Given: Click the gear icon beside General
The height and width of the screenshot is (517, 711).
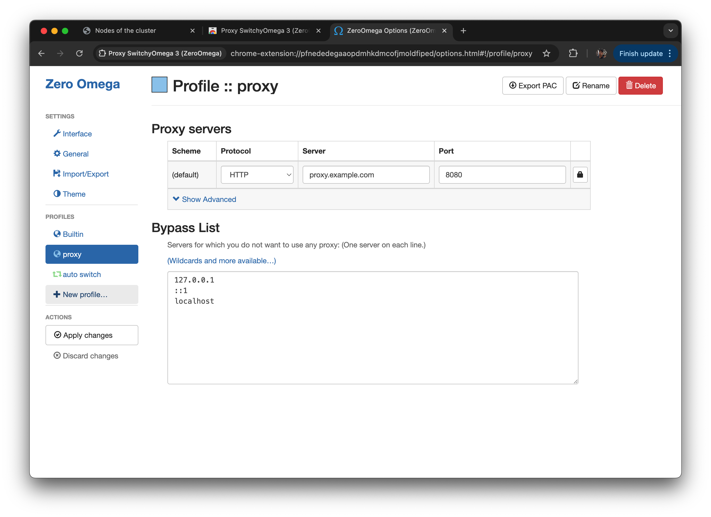Looking at the screenshot, I should click(57, 154).
